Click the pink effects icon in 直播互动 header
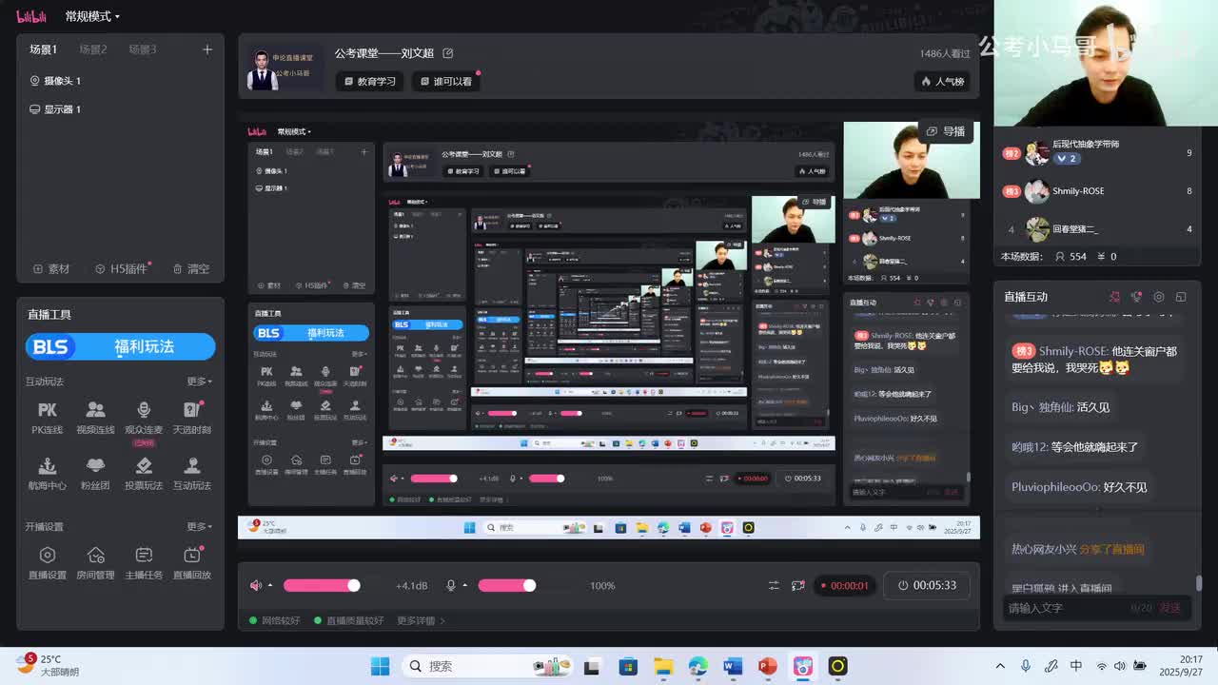This screenshot has height=685, width=1218. pos(1114,297)
